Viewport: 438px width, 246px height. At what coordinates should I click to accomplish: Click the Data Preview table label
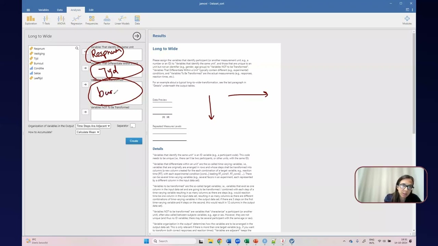coord(160,100)
